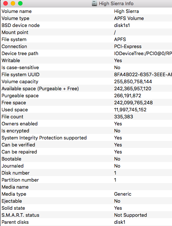Click the High Sierra Info window title
172x226 pixels.
116,3
